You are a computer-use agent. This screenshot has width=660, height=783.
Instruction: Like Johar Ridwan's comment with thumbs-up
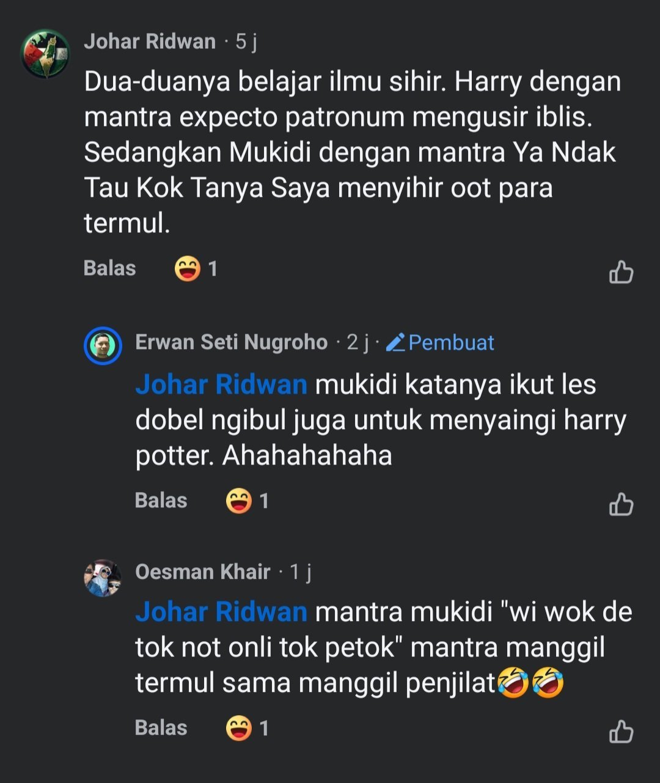click(x=621, y=272)
